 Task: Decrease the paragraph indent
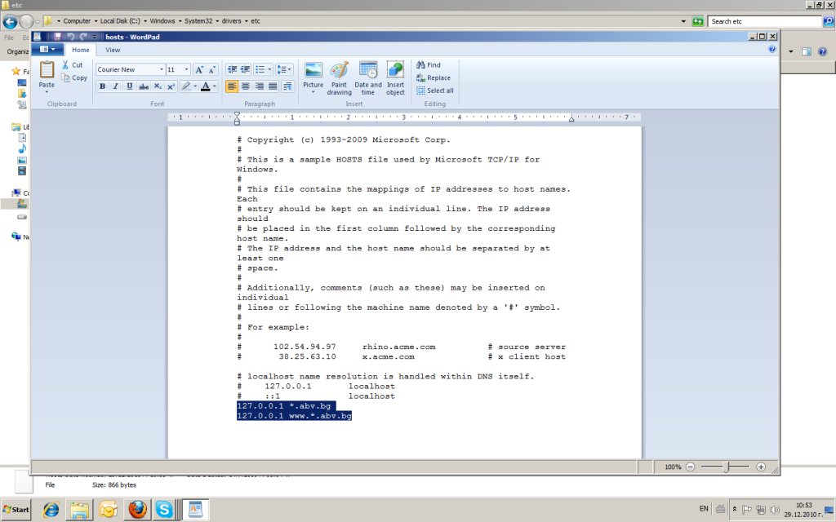[232, 70]
